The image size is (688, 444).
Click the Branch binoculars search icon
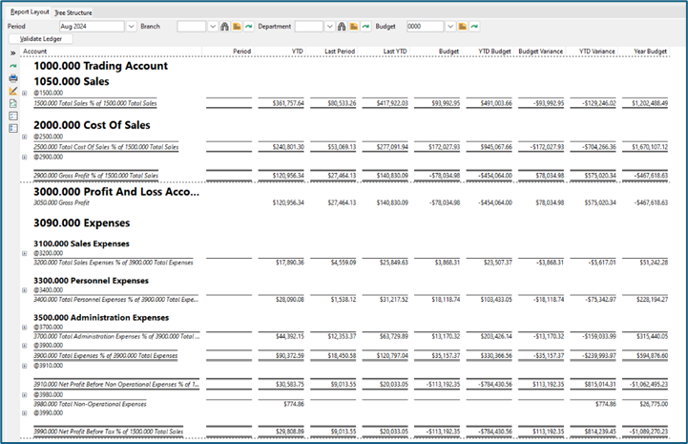point(224,27)
